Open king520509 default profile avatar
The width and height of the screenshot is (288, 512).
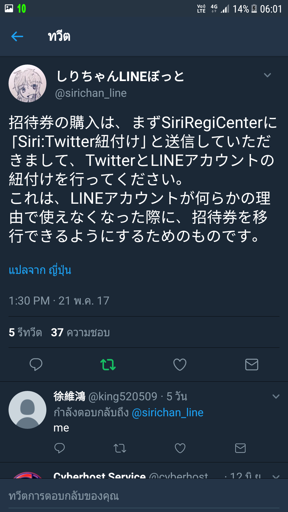point(27,410)
